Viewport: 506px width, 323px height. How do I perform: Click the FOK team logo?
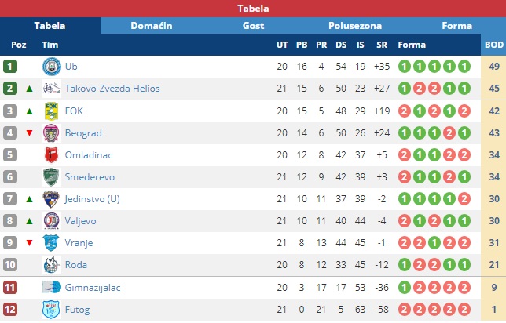[x=52, y=111]
